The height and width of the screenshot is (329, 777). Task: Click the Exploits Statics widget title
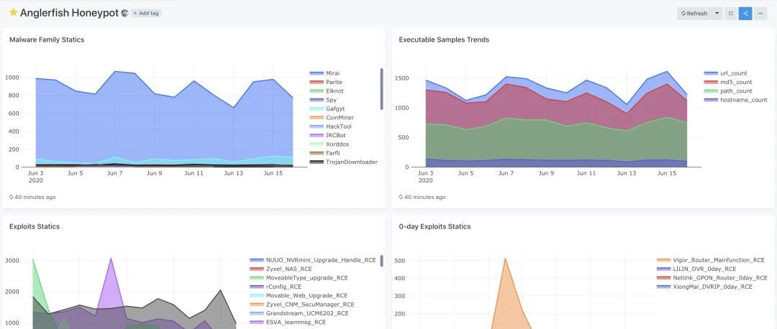35,226
